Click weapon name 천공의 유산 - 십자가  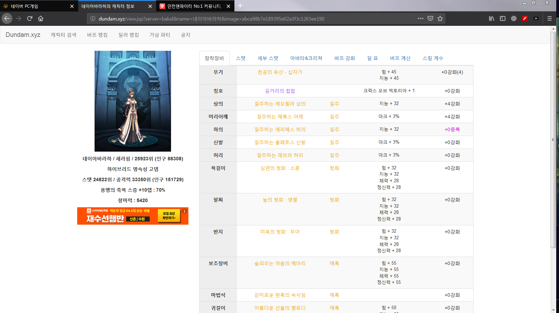coord(280,72)
